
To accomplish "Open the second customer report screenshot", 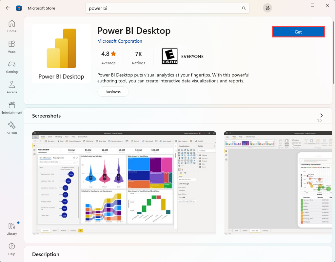I will click(x=278, y=183).
